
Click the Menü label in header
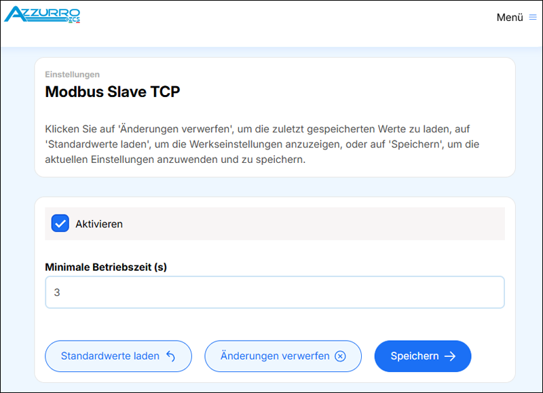(x=509, y=18)
